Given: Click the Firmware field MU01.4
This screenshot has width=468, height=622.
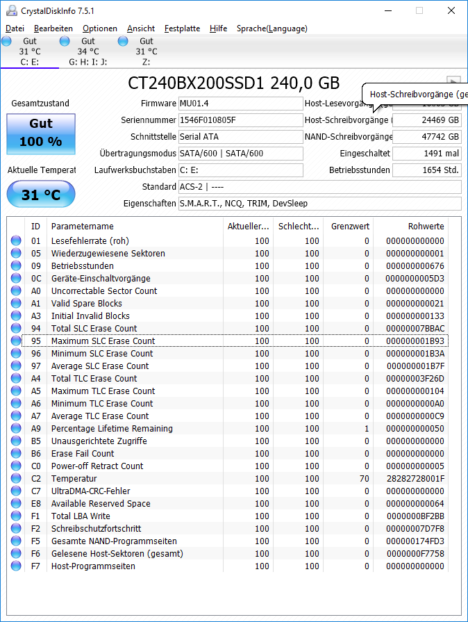Looking at the screenshot, I should (x=240, y=104).
